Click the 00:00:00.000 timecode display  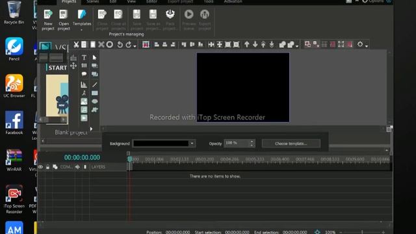pos(82,157)
